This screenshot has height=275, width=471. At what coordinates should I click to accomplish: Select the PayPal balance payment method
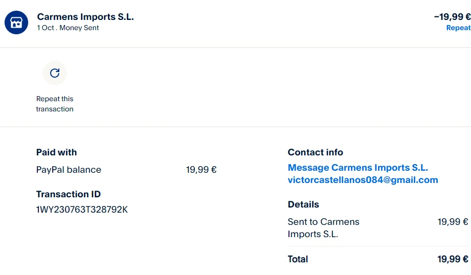click(69, 170)
